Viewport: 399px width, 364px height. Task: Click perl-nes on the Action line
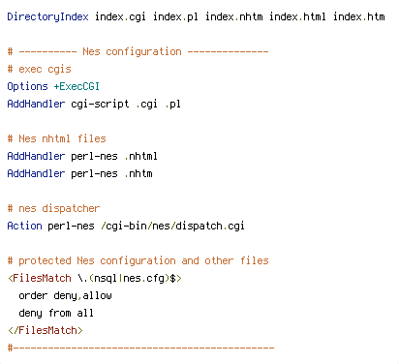coord(71,226)
